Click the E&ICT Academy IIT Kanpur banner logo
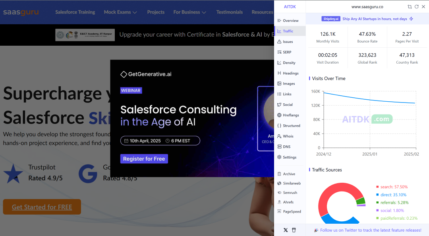The width and height of the screenshot is (429, 236). click(x=85, y=35)
